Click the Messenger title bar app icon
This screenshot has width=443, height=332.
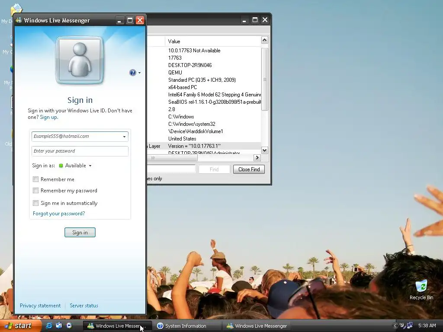point(19,20)
